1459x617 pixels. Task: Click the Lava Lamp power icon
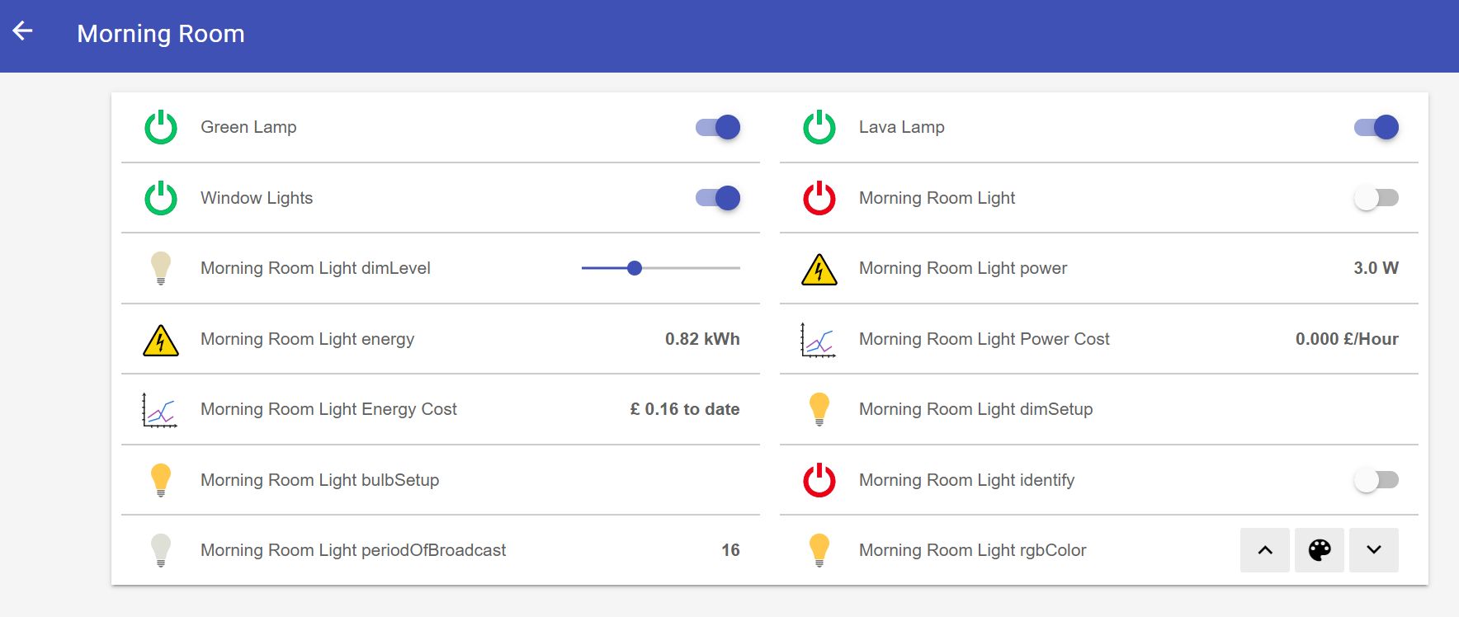click(x=819, y=127)
